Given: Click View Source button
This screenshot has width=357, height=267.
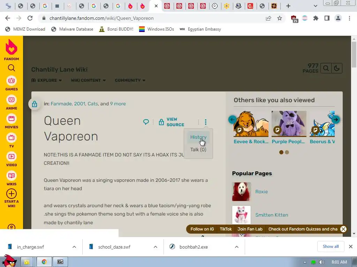Looking at the screenshot, I should pyautogui.click(x=172, y=122).
